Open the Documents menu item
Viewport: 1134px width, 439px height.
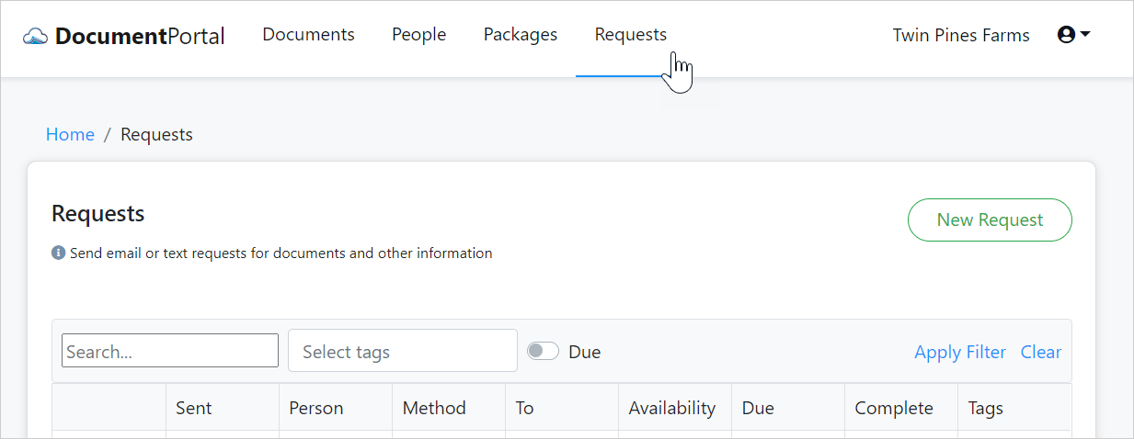tap(308, 35)
